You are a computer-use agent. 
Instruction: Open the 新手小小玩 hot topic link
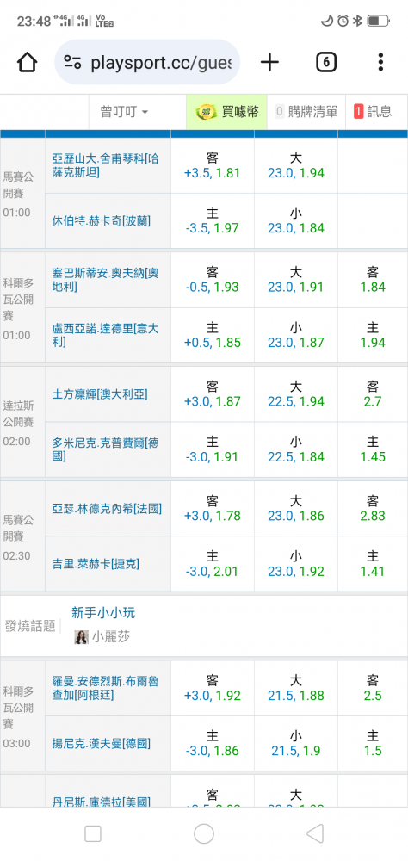tap(103, 613)
